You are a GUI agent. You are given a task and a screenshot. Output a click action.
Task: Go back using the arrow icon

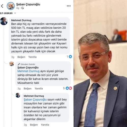point(2,6)
